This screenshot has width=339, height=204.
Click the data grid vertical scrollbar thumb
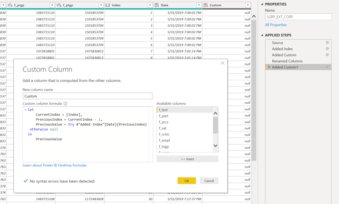coord(254,90)
